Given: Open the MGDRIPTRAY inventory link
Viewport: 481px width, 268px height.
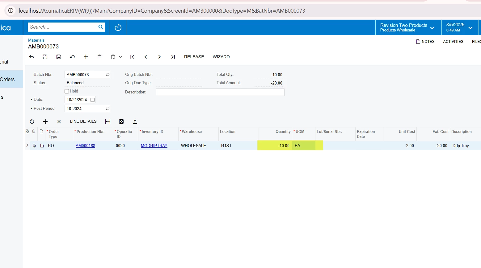Looking at the screenshot, I should pos(154,146).
